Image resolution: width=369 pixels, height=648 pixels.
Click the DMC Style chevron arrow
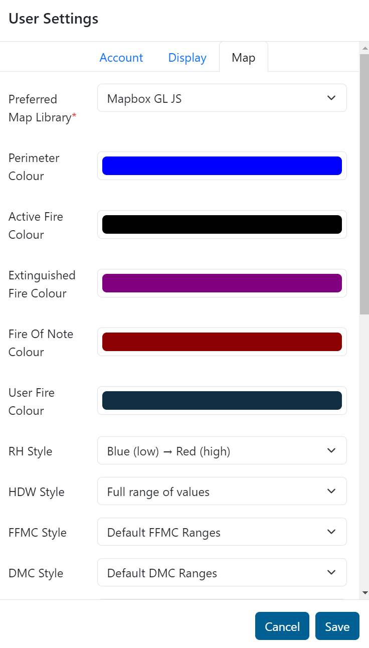coord(331,573)
